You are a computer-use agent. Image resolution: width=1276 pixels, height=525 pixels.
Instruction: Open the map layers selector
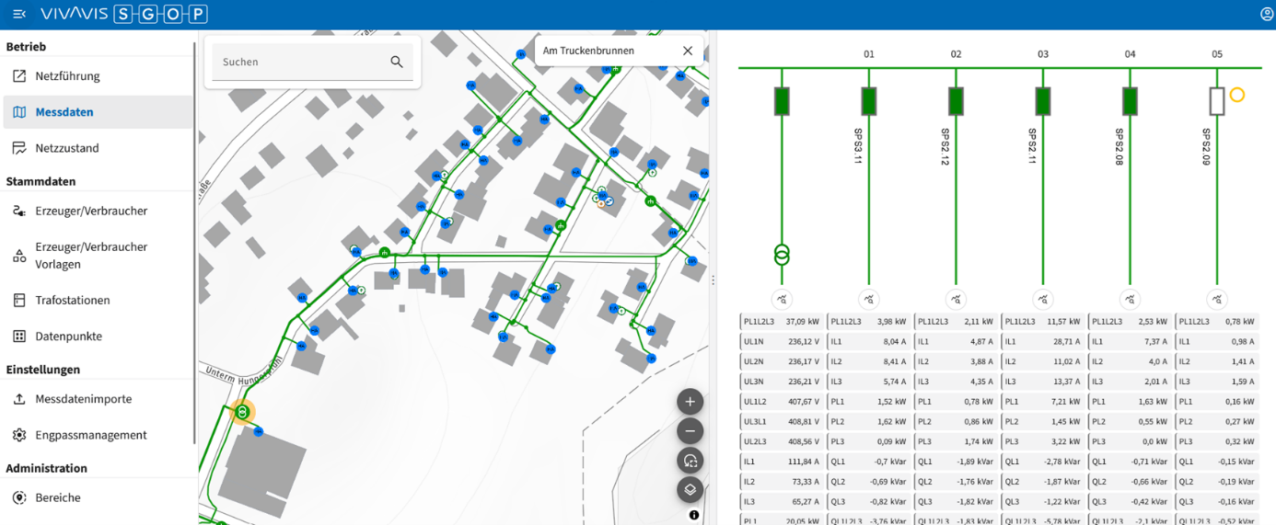coord(690,490)
